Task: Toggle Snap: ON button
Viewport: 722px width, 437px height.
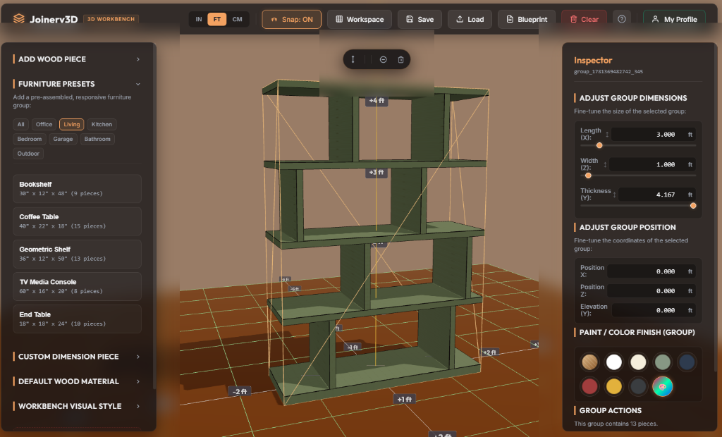Action: (291, 19)
